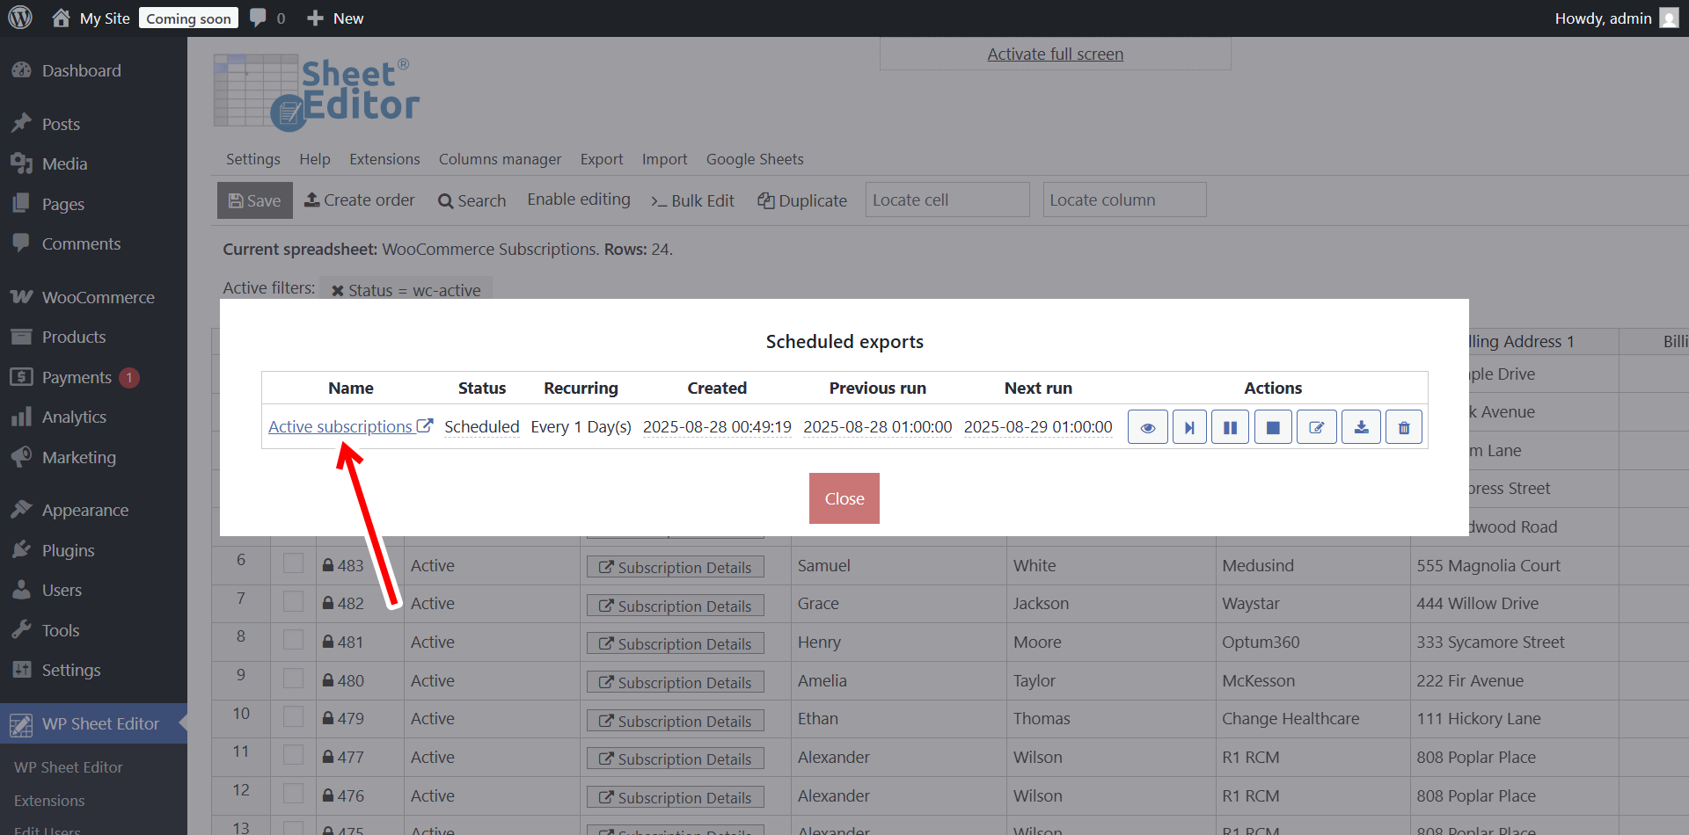Open Appearance sidebar menu

pyautogui.click(x=84, y=510)
